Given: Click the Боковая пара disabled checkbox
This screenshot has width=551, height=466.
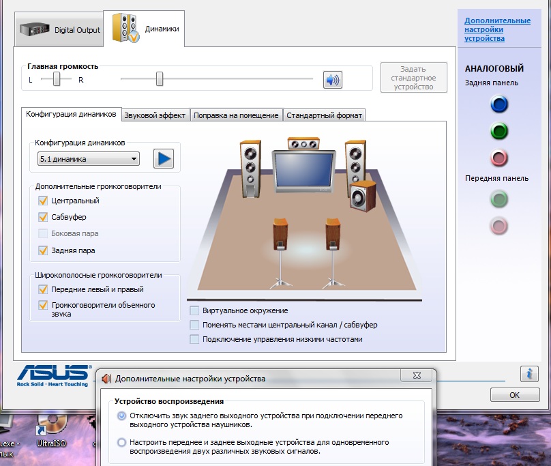Looking at the screenshot, I should [43, 233].
